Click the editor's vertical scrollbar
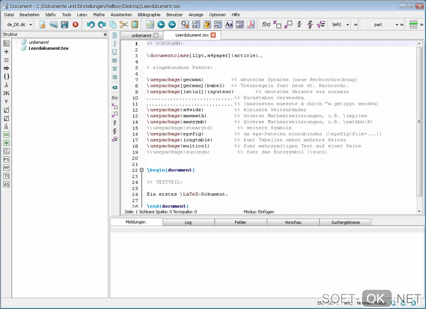 [419, 121]
